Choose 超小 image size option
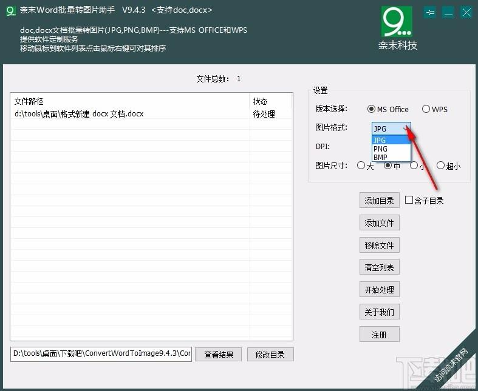The width and height of the screenshot is (478, 391). point(448,165)
